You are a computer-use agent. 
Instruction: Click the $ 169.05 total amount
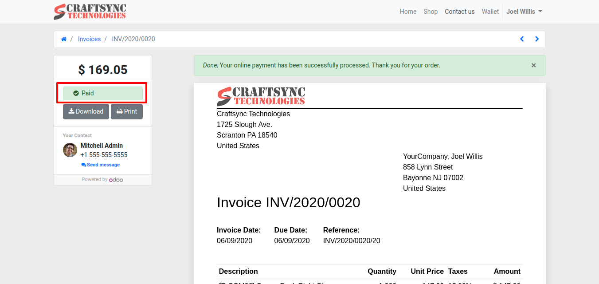coord(103,70)
